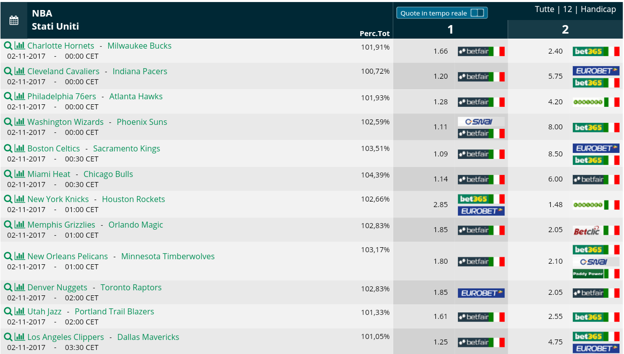Click Eurobet logo in Cleveland Cavaliers row
Viewport: 624px width, 354px height.
596,71
